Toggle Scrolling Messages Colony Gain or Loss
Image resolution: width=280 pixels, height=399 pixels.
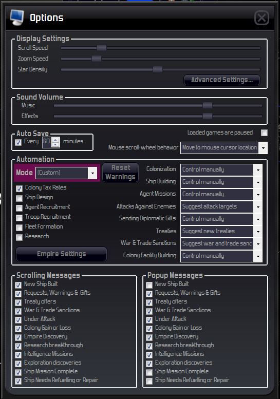pyautogui.click(x=18, y=329)
